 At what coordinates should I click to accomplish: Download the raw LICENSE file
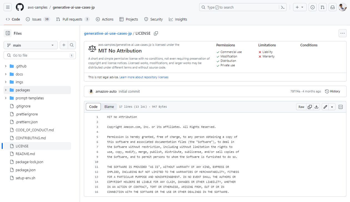tap(316, 107)
